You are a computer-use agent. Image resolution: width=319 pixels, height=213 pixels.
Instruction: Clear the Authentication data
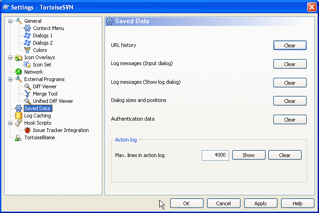click(290, 120)
